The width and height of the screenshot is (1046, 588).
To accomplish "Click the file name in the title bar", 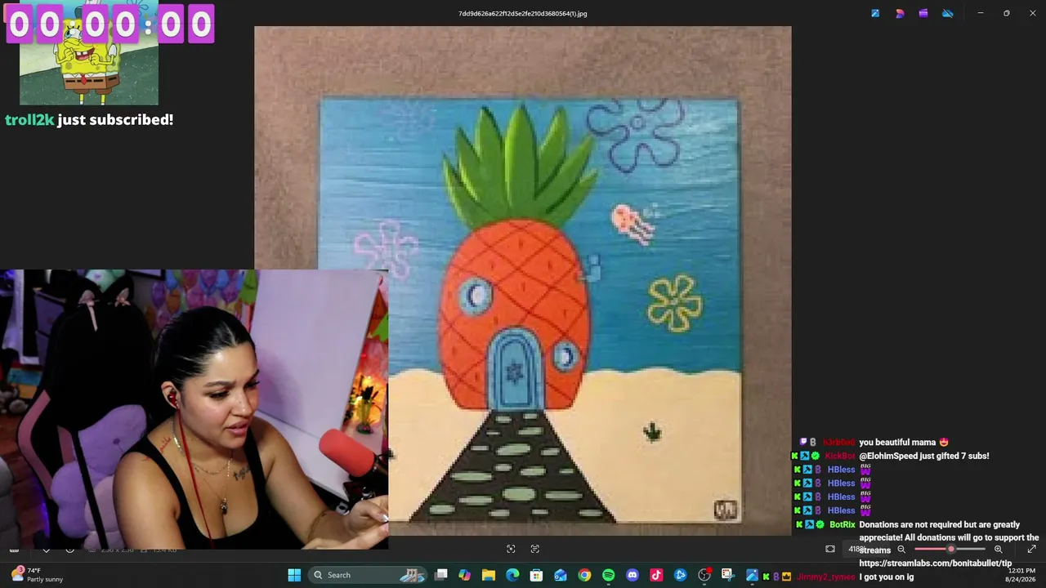I will click(x=523, y=13).
